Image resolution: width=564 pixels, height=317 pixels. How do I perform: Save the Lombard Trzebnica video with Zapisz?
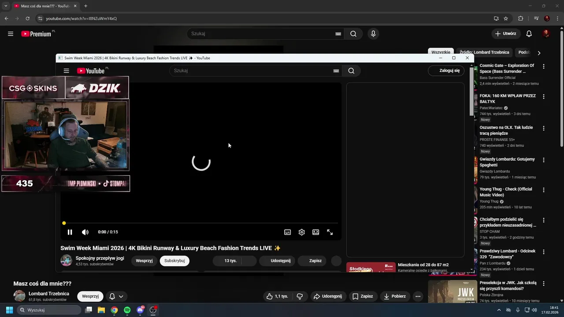point(363,296)
